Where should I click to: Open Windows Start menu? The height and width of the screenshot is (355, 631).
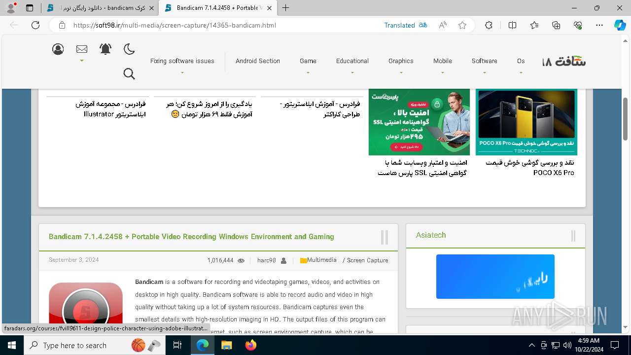(x=12, y=345)
